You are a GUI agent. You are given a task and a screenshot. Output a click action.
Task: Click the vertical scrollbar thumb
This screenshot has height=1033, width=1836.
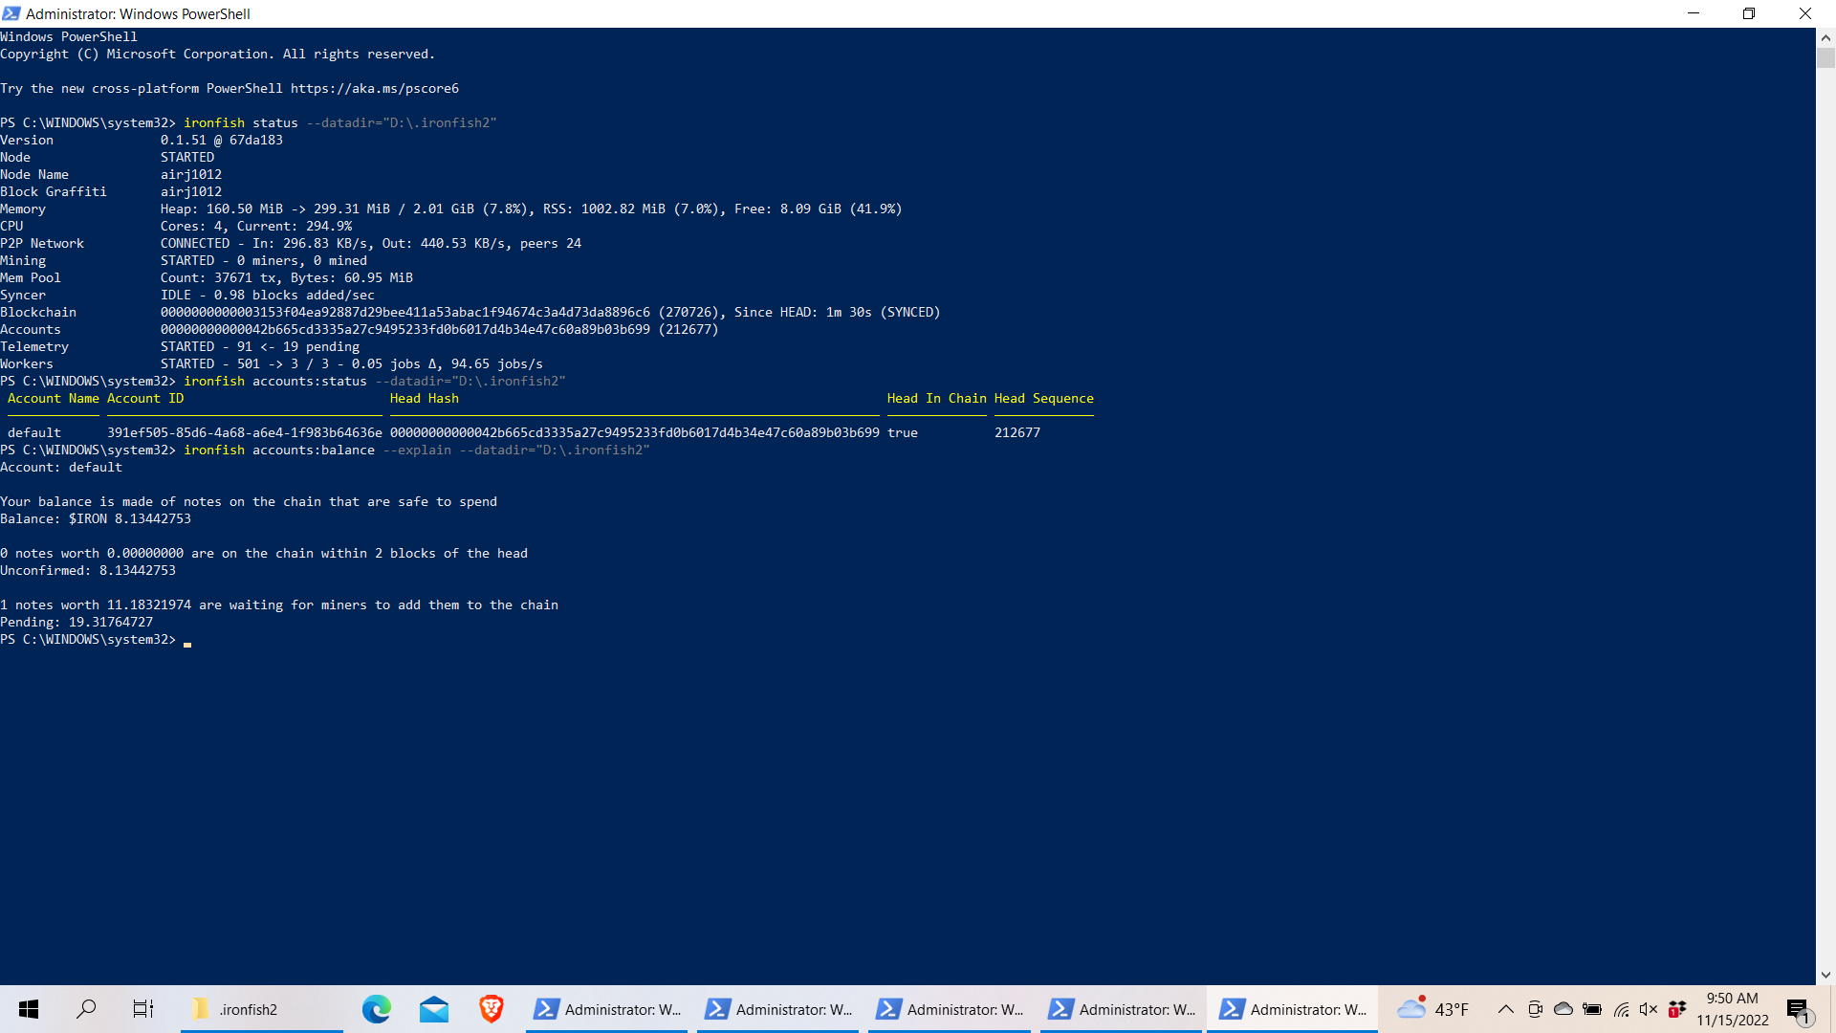coord(1825,57)
